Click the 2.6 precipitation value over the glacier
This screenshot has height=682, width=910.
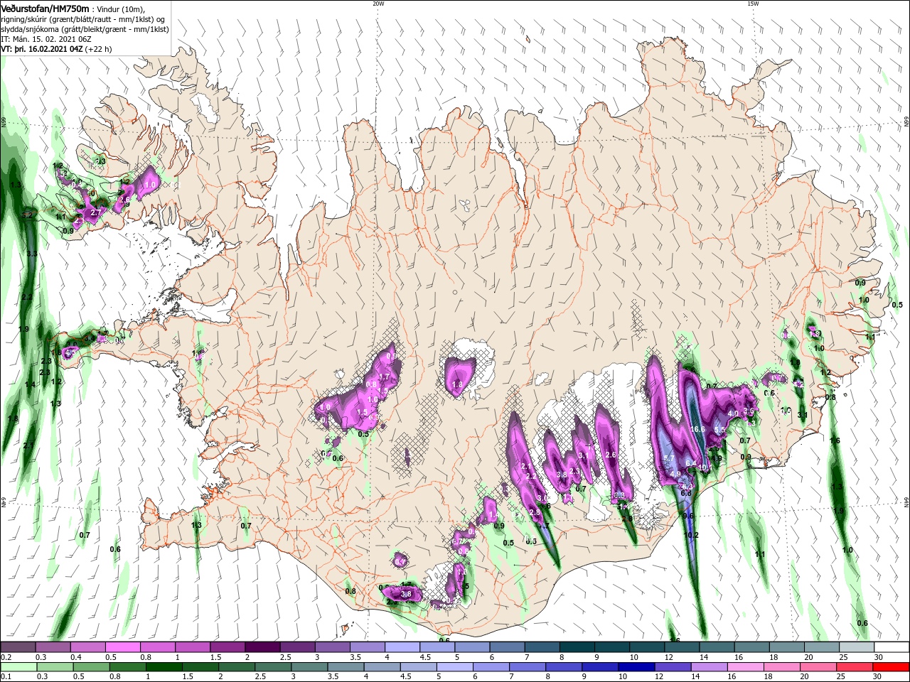610,455
